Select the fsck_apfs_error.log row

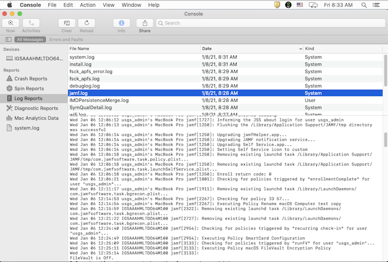pyautogui.click(x=225, y=72)
